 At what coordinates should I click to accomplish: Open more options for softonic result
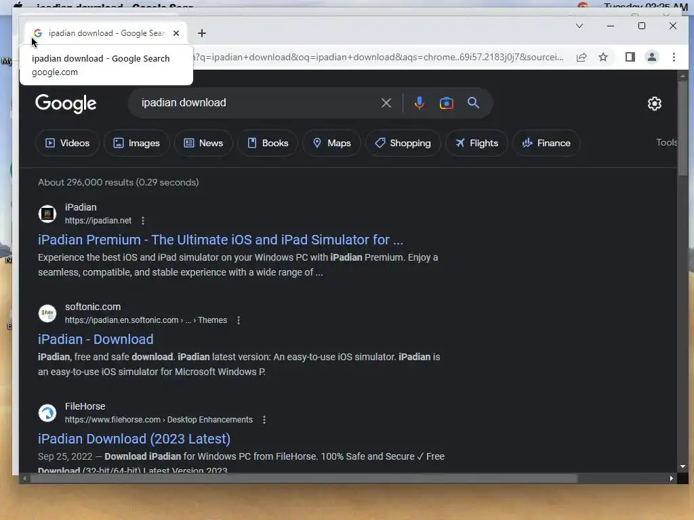(x=238, y=320)
